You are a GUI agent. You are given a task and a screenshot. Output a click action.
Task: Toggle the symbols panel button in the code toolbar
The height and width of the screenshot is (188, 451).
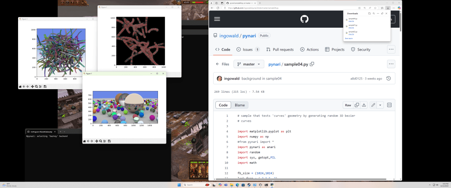[x=390, y=105]
